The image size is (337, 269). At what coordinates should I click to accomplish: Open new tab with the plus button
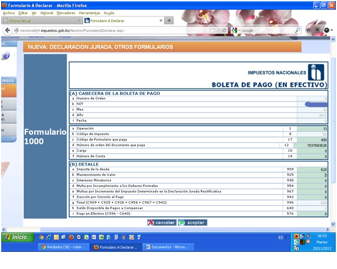[x=169, y=21]
